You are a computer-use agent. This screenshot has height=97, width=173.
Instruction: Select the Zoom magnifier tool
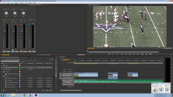[56, 77]
